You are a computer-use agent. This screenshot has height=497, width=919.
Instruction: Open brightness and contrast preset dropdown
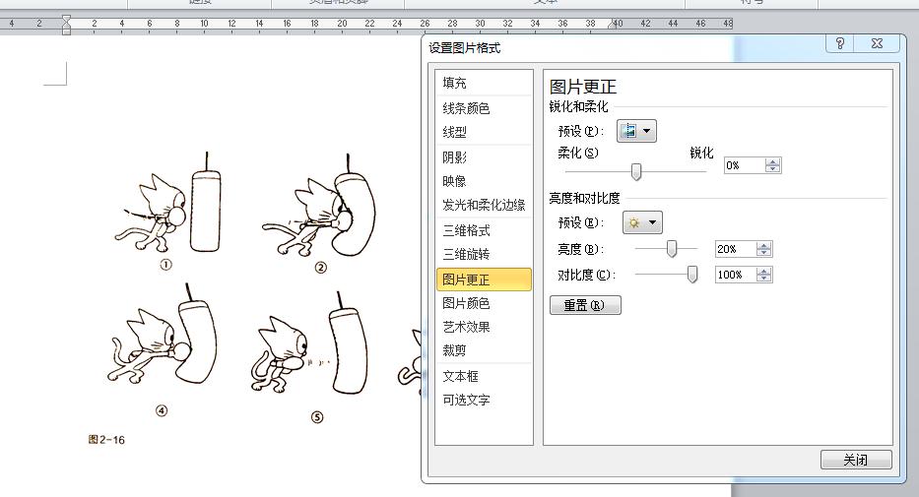pos(642,223)
